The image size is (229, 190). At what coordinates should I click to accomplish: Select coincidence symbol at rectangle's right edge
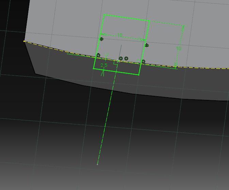[143, 62]
